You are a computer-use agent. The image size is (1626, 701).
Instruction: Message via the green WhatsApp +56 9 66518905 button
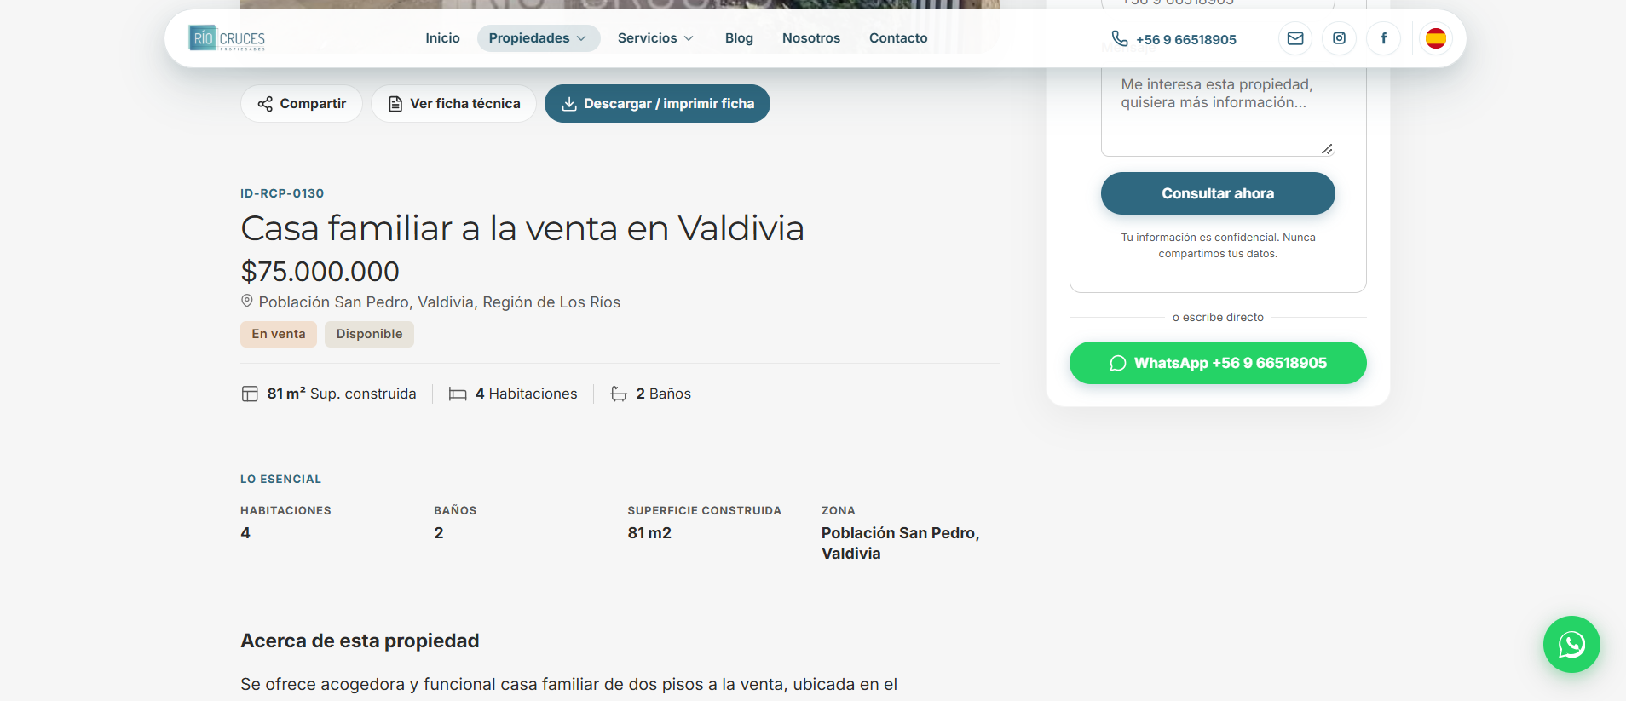pos(1218,363)
